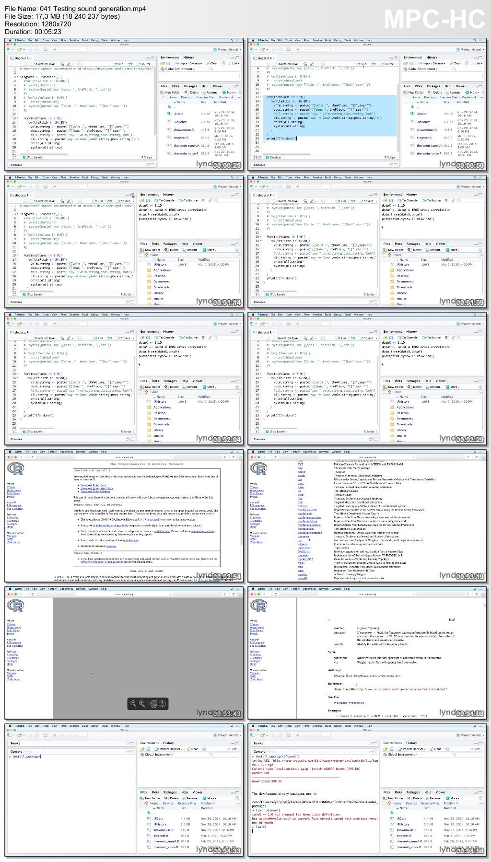The width and height of the screenshot is (491, 862).
Task: Open Project (None) dropdown in 00:00:25 frame
Action: [226, 49]
